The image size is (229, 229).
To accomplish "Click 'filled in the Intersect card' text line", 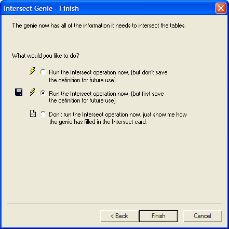I will (x=98, y=122).
